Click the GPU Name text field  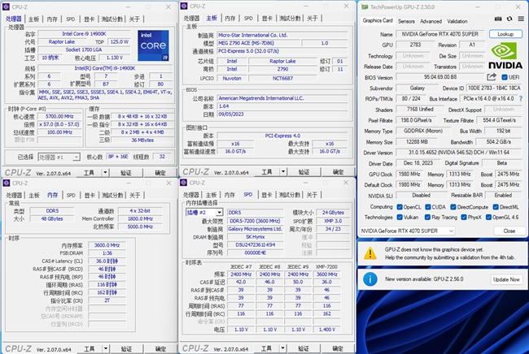pyautogui.click(x=441, y=34)
